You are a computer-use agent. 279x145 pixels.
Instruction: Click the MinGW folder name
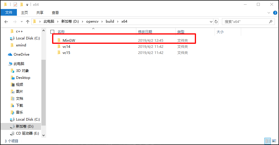coord(69,40)
